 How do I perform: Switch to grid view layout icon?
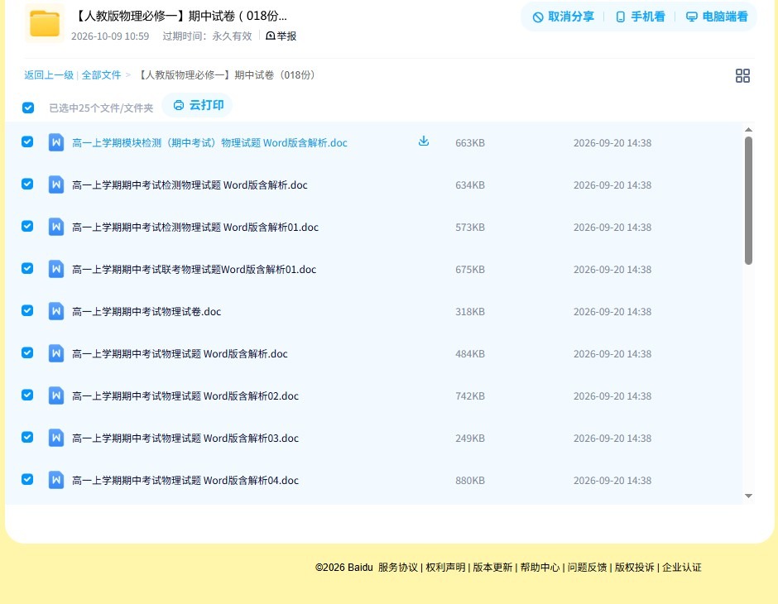[x=742, y=76]
